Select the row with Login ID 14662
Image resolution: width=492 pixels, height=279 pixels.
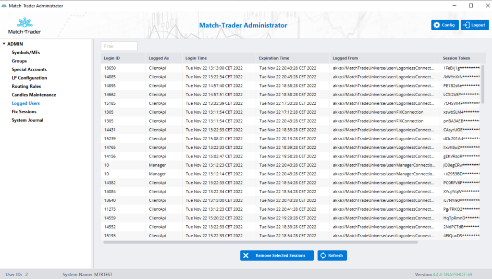[290, 94]
